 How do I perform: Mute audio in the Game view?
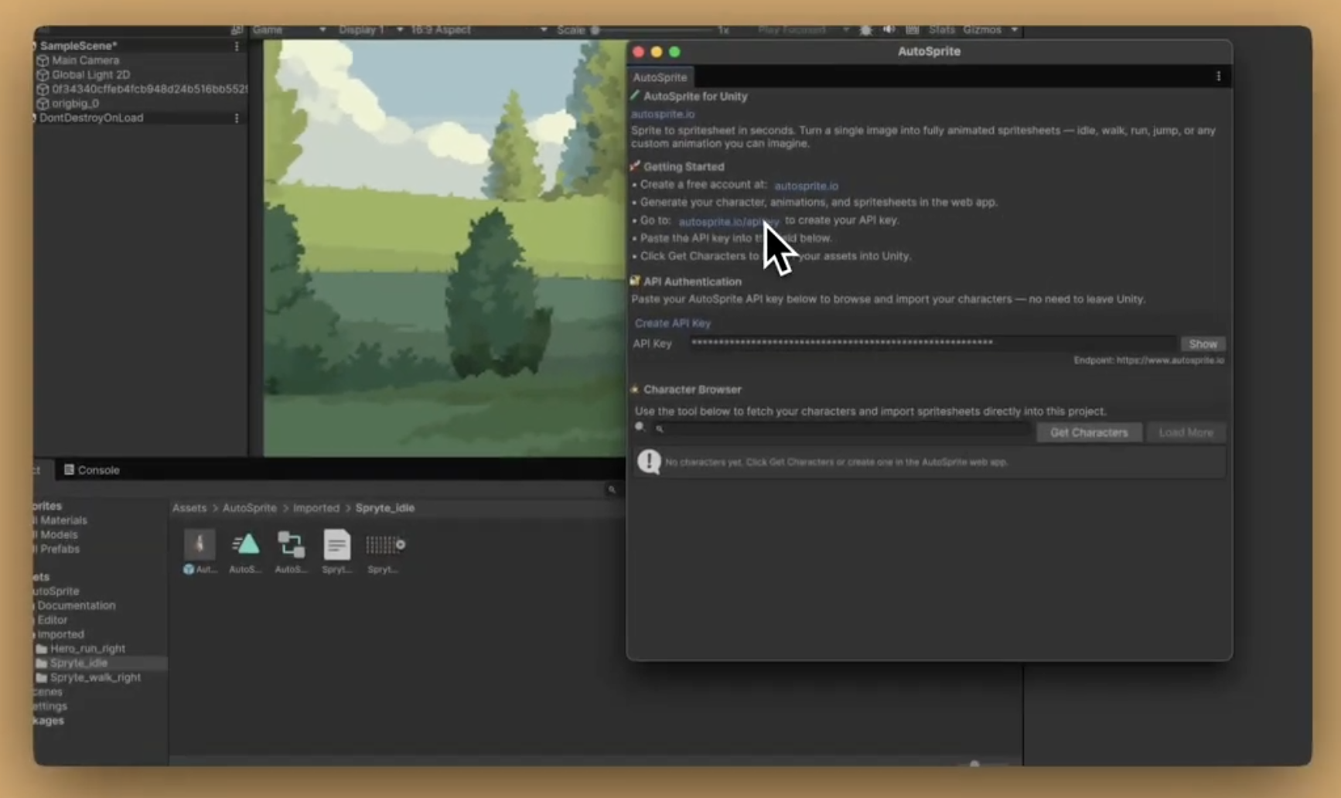pos(889,29)
